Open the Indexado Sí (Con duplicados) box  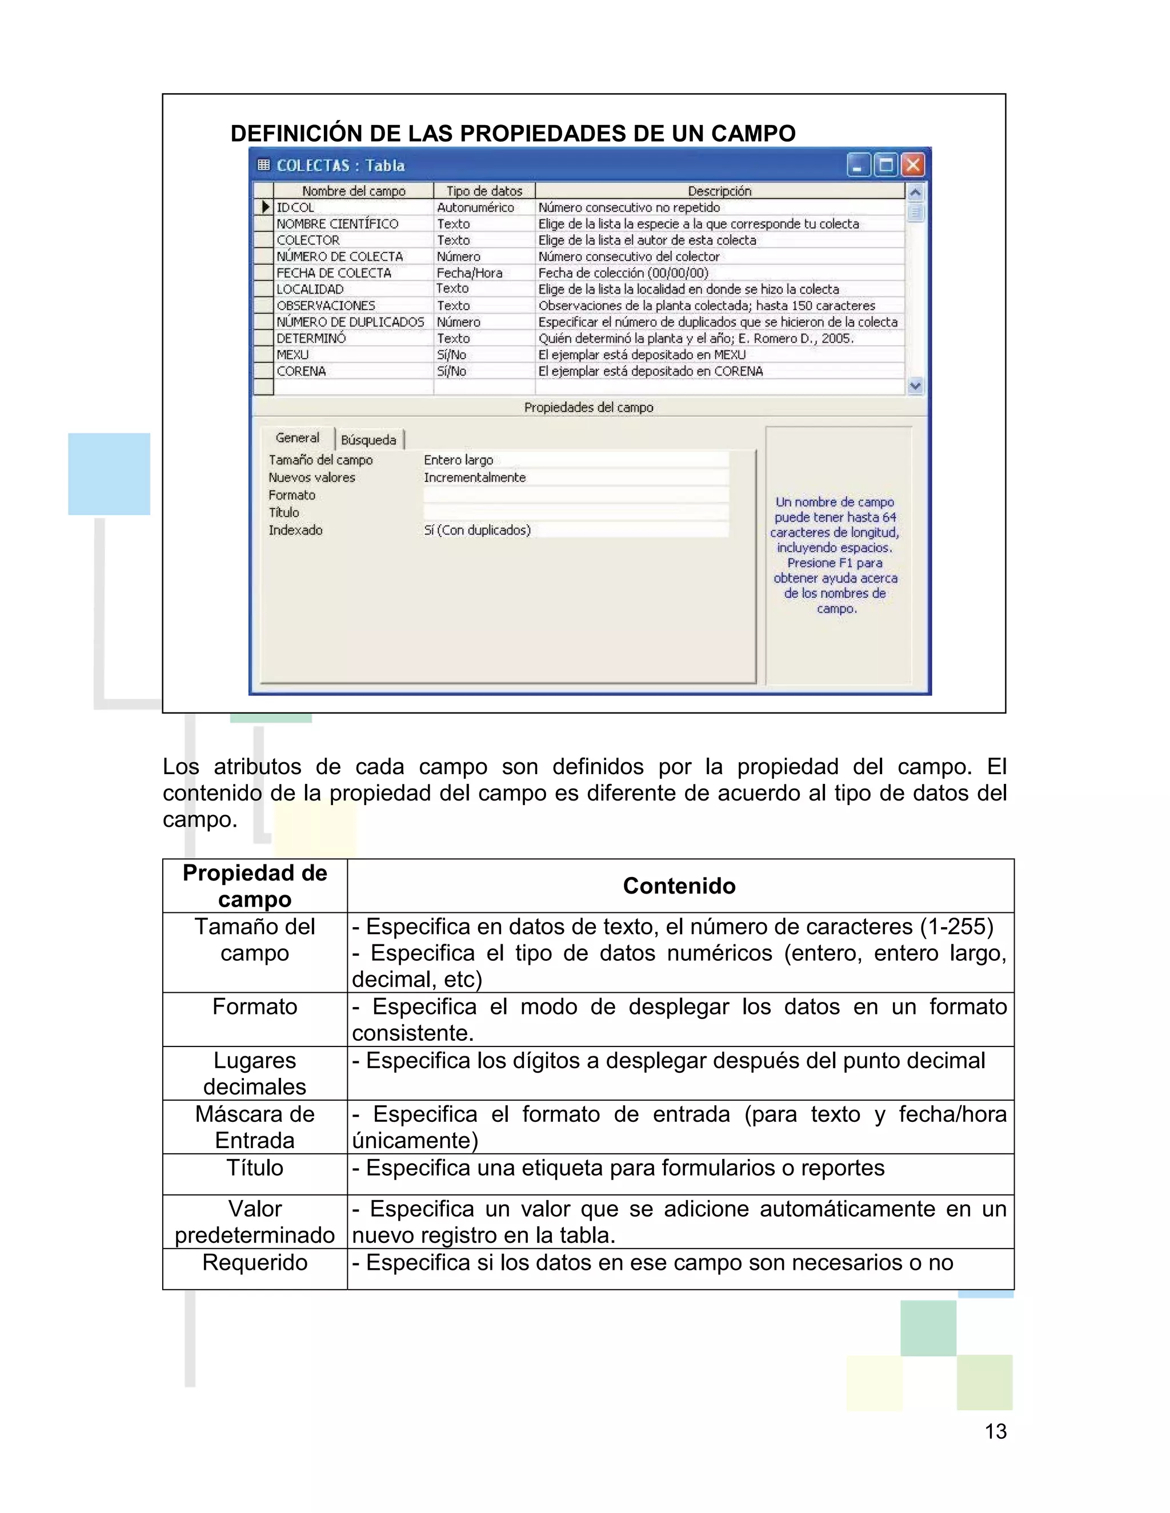coord(575,530)
